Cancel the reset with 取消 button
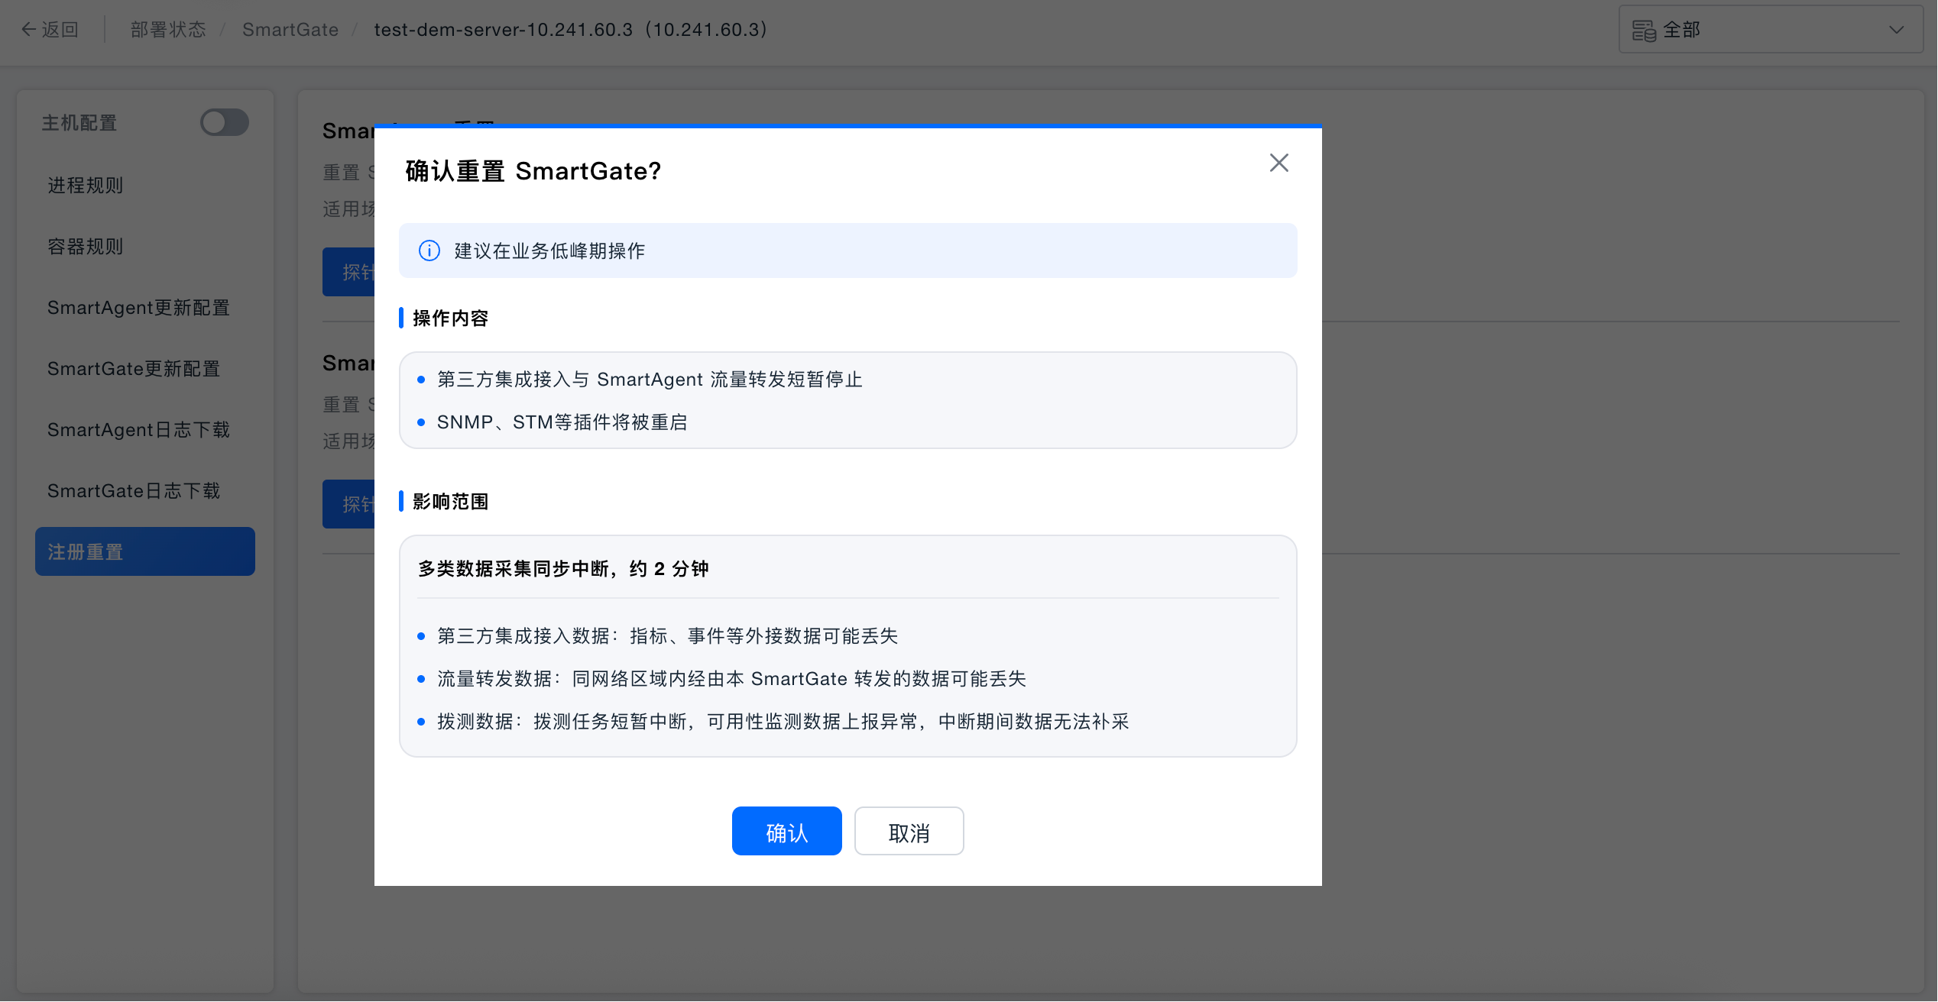 909,831
